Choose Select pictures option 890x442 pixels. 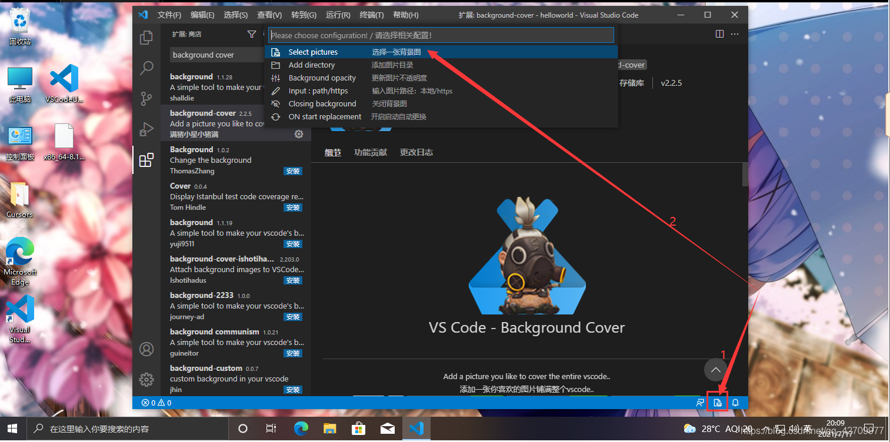click(x=441, y=52)
